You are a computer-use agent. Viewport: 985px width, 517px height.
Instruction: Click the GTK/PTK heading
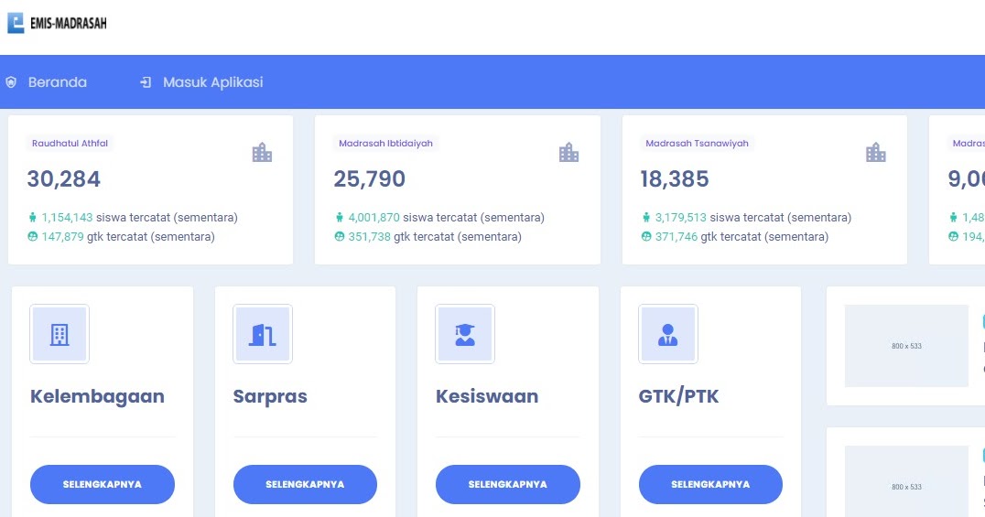click(x=678, y=396)
